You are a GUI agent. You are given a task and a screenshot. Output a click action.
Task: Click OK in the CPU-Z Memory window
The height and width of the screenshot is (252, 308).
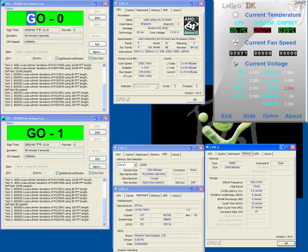(x=286, y=243)
